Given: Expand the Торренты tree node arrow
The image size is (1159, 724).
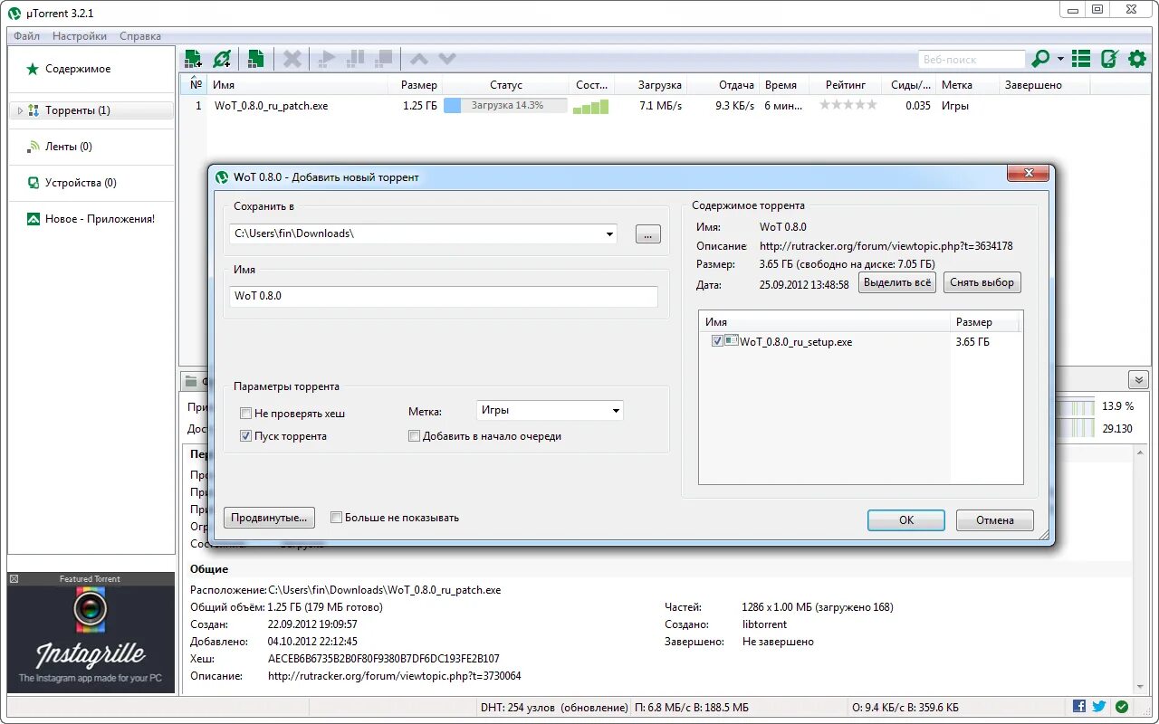Looking at the screenshot, I should coord(20,110).
